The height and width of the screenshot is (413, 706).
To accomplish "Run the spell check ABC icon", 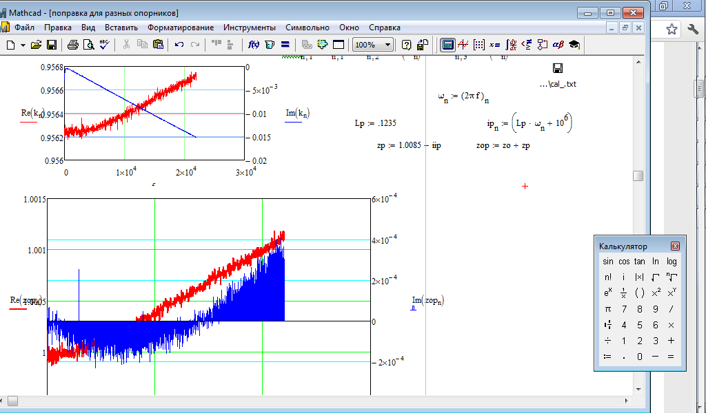I will click(104, 45).
